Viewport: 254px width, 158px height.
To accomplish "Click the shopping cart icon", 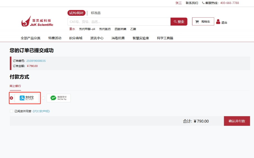I will (197, 22).
